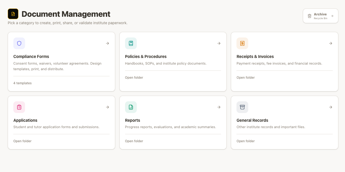The image size is (345, 172).
Task: Click the arrow on Policies & Procedures card
Action: (219, 43)
